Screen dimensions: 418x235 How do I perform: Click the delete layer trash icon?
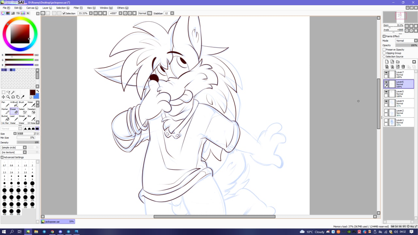point(403,67)
